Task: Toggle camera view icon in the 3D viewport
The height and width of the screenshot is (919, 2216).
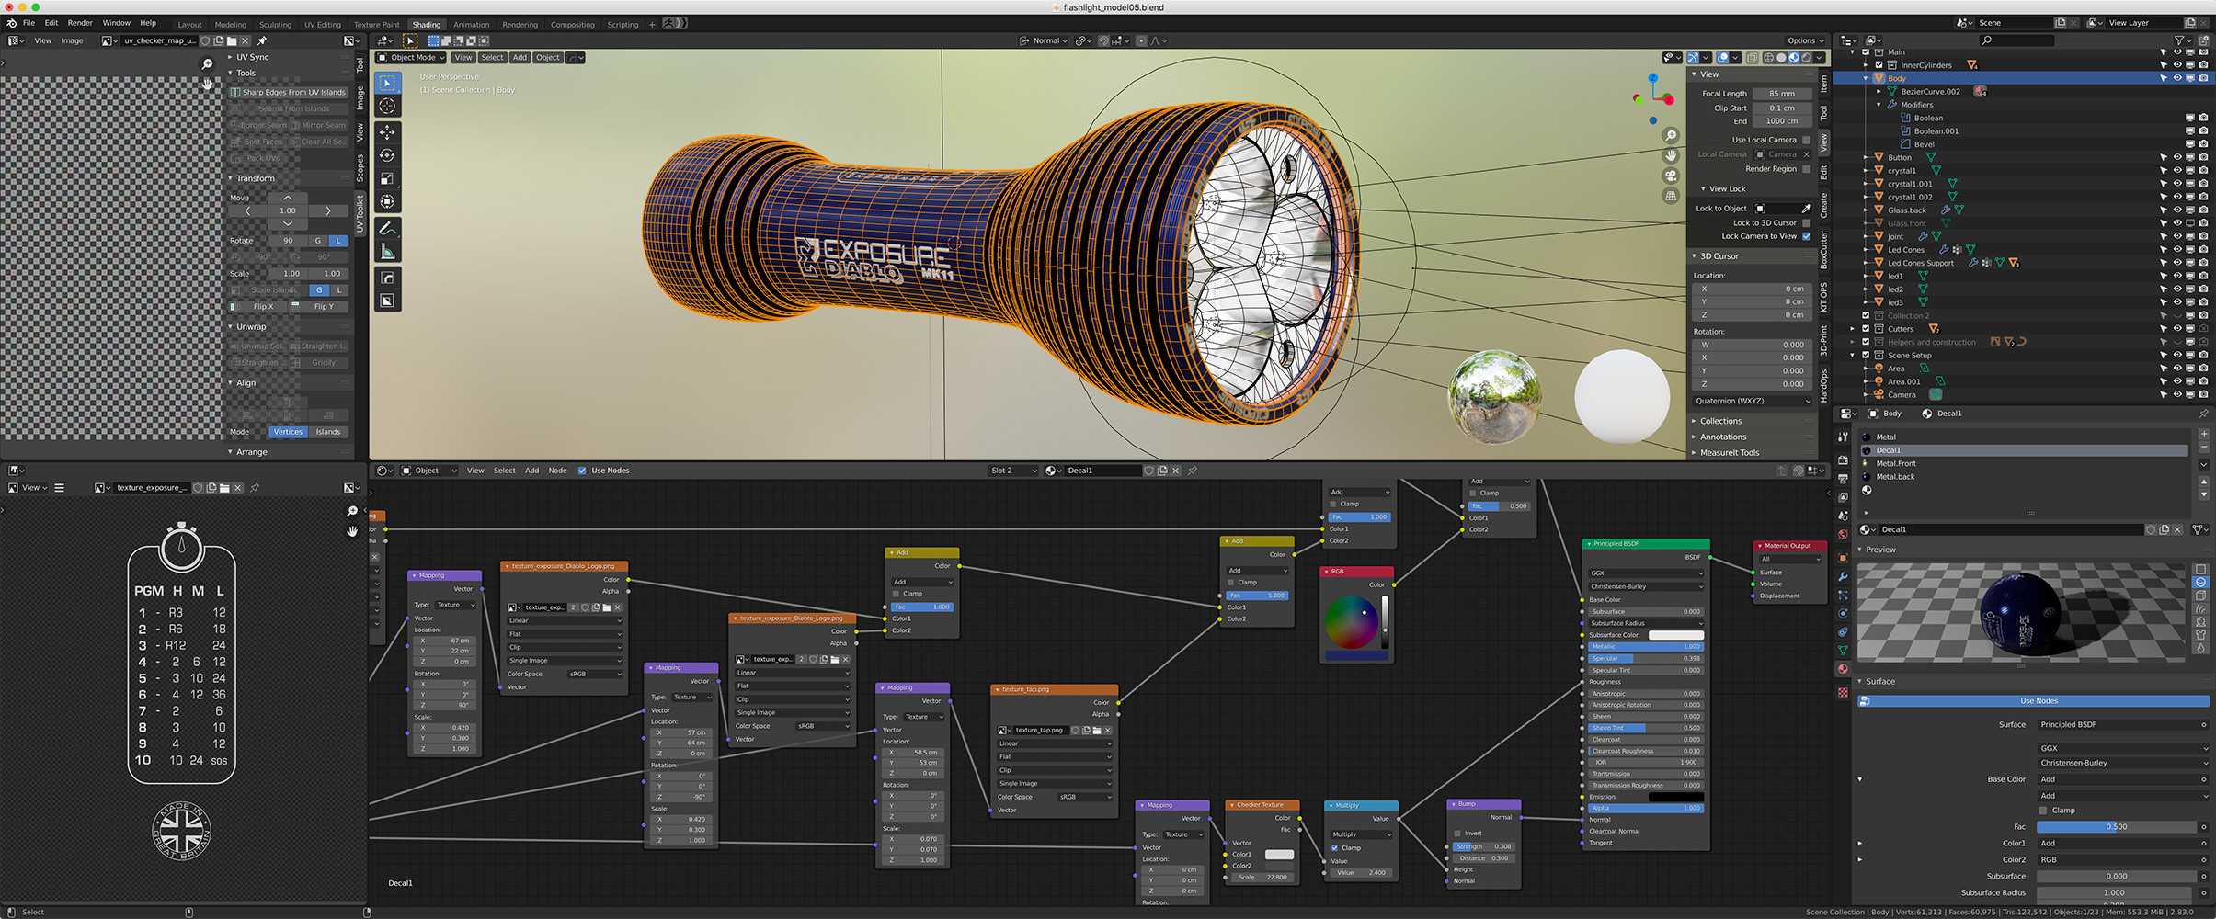Action: [x=1671, y=176]
